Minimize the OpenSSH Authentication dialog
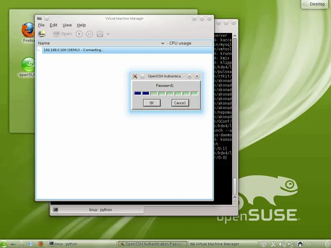331x248 pixels. pos(189,76)
